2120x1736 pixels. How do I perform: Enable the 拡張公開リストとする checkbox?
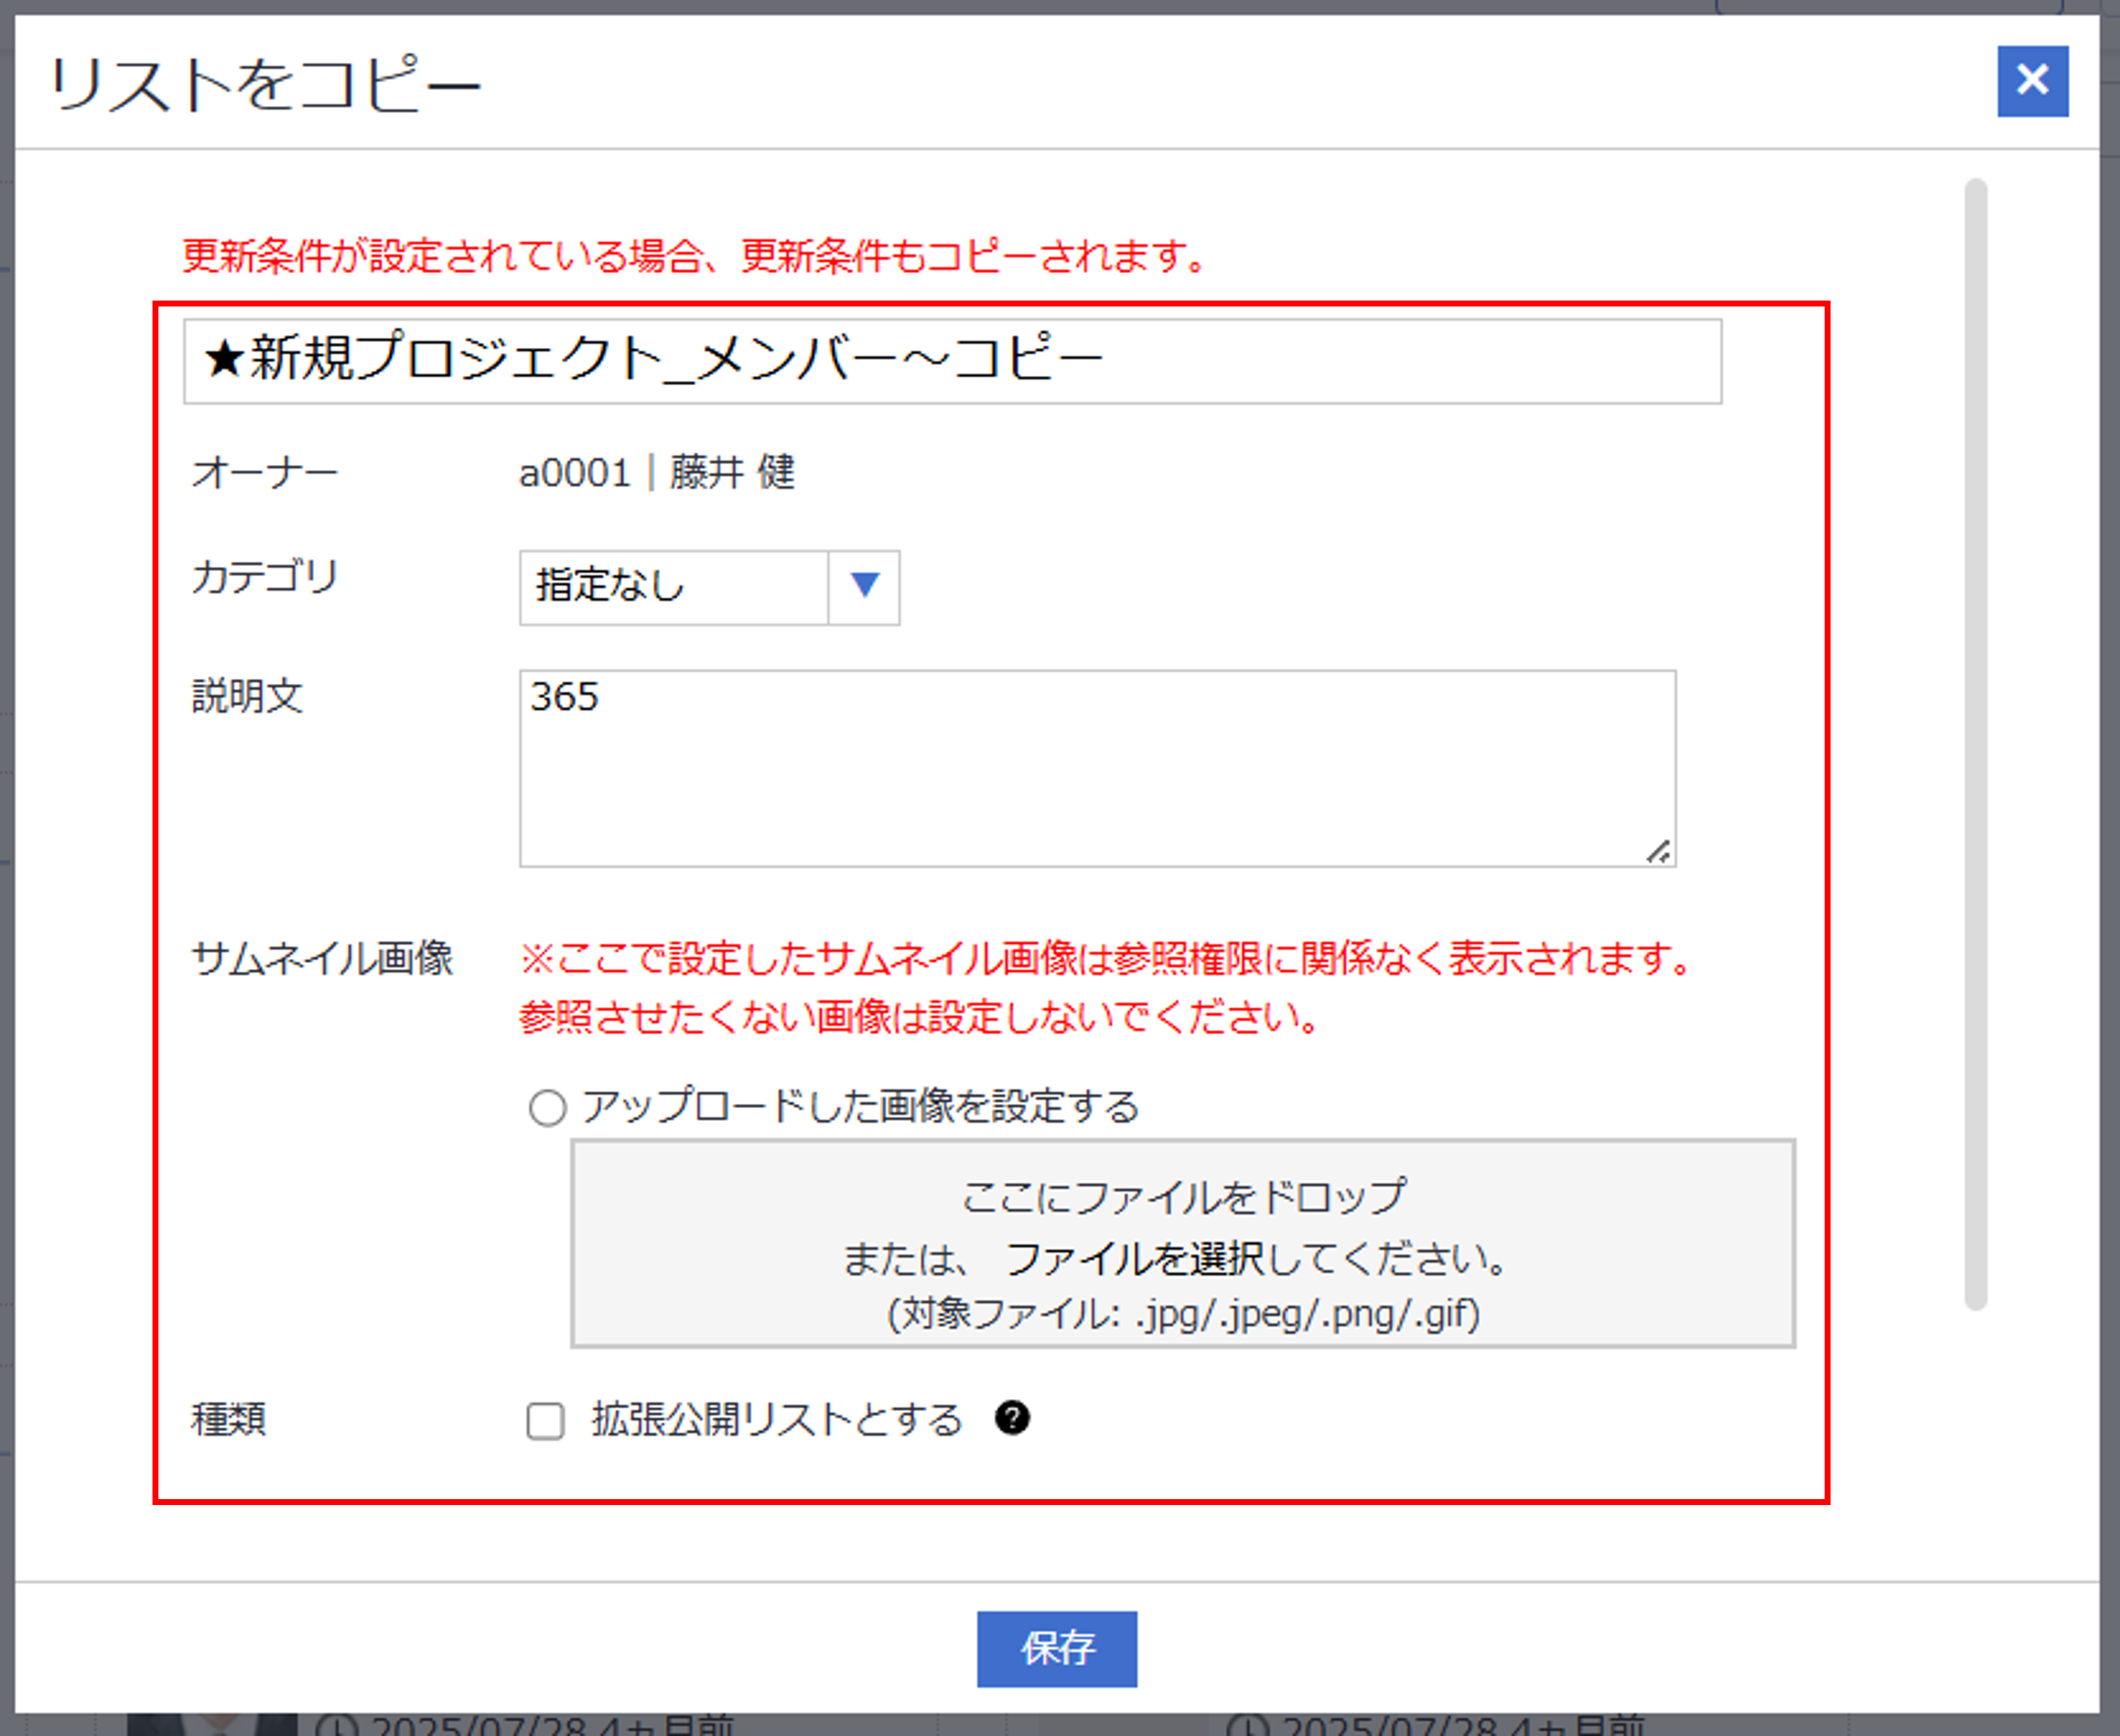click(545, 1420)
